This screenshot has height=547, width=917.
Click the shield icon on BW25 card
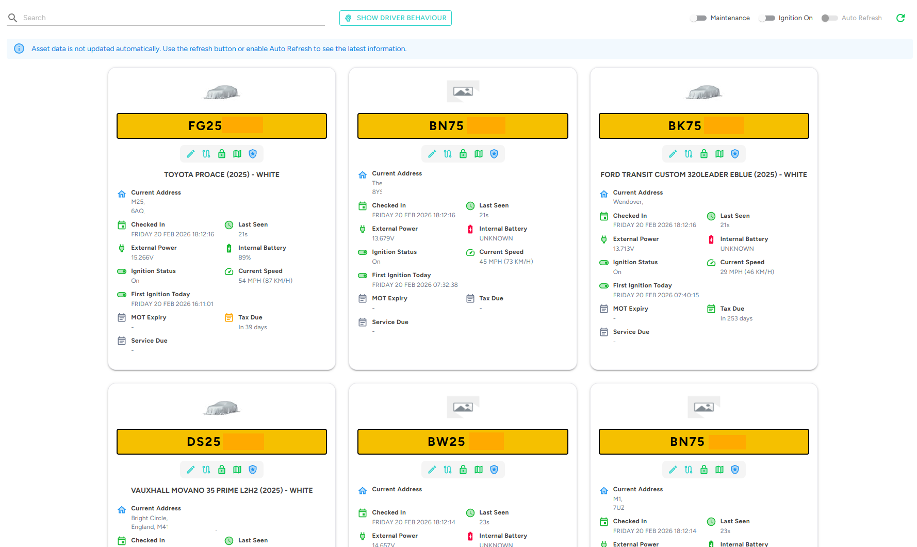click(x=494, y=470)
